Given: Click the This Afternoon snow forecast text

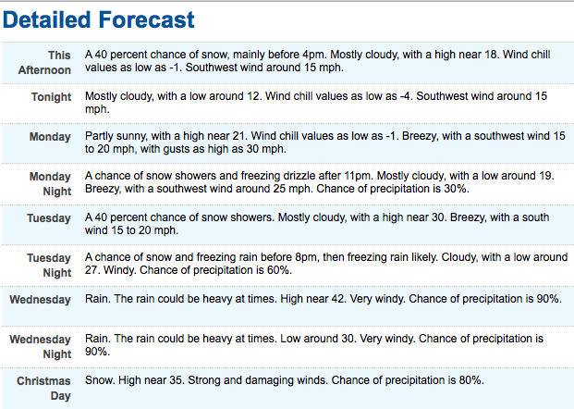Looking at the screenshot, I should point(317,61).
